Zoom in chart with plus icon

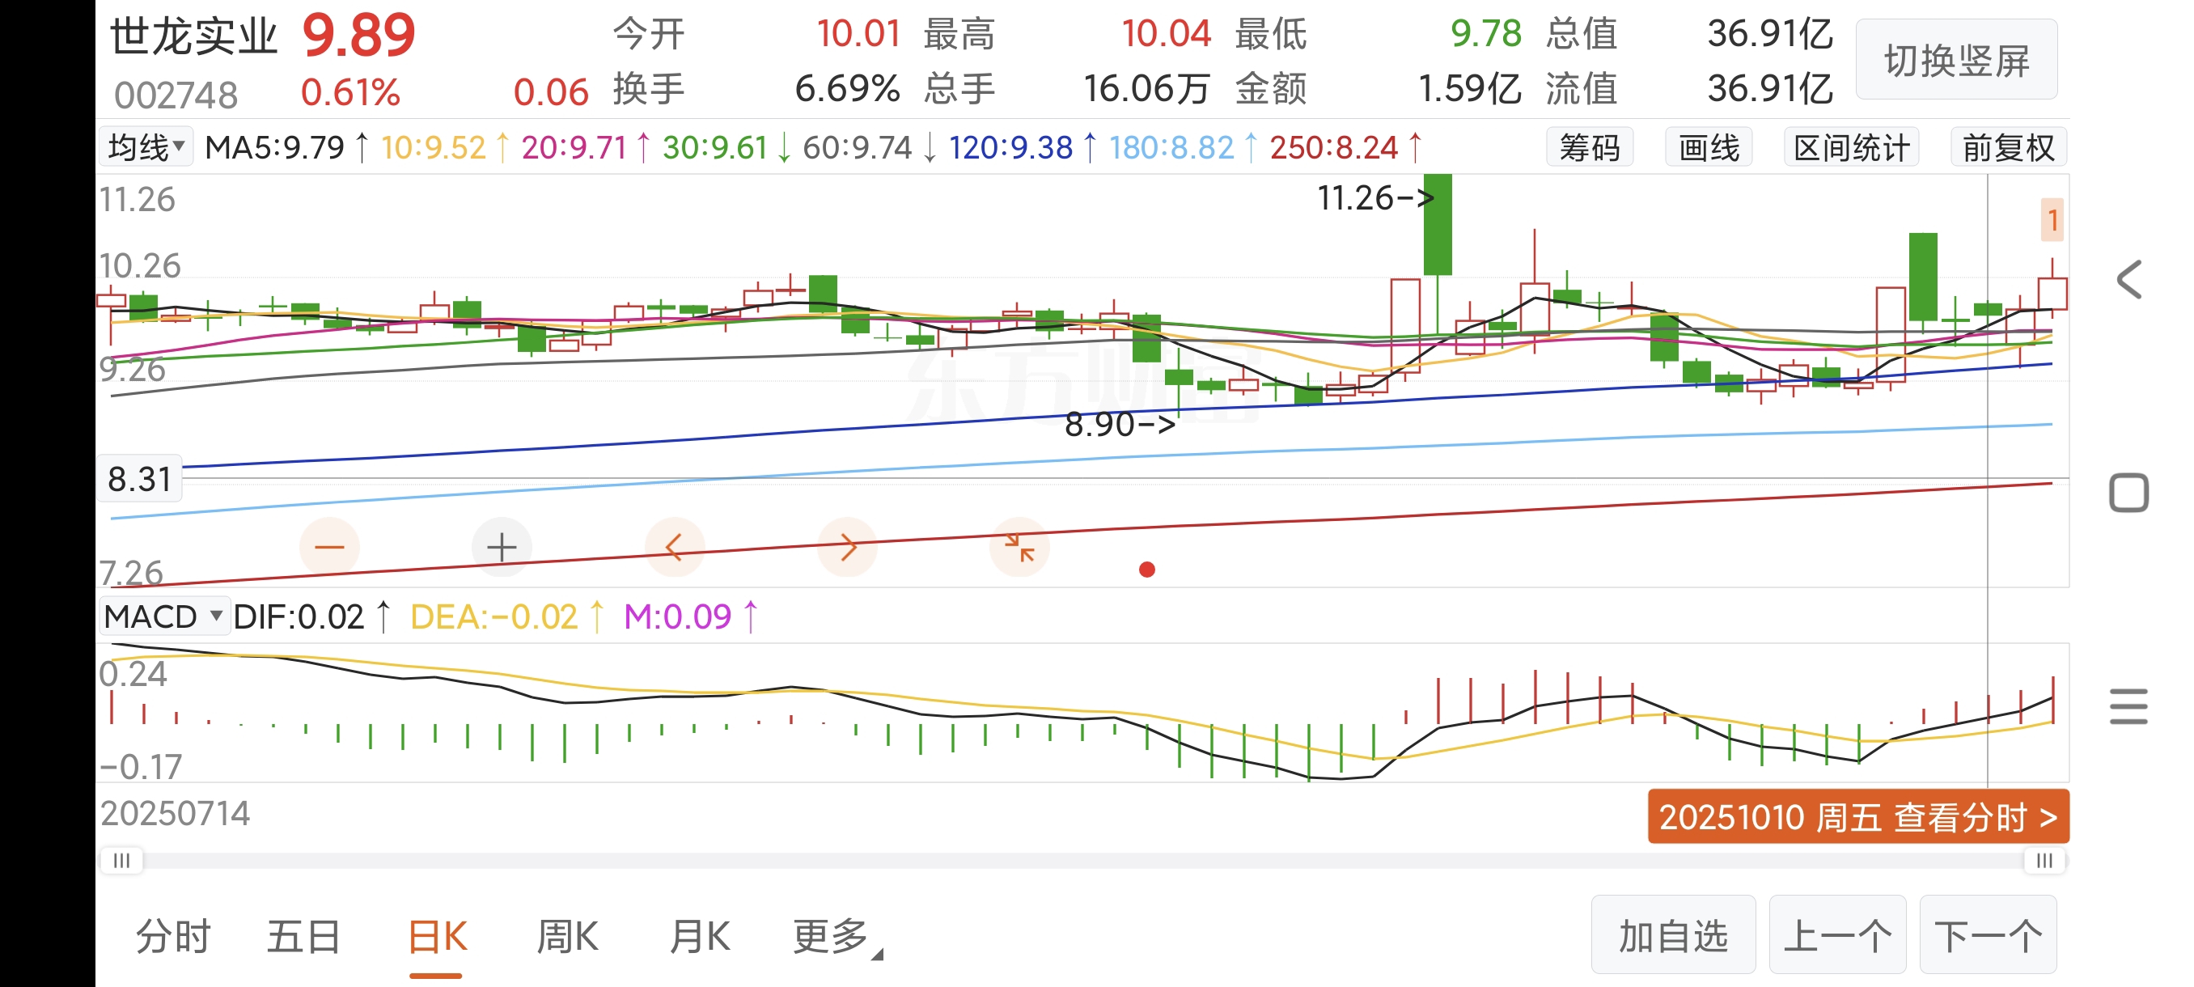tap(502, 547)
